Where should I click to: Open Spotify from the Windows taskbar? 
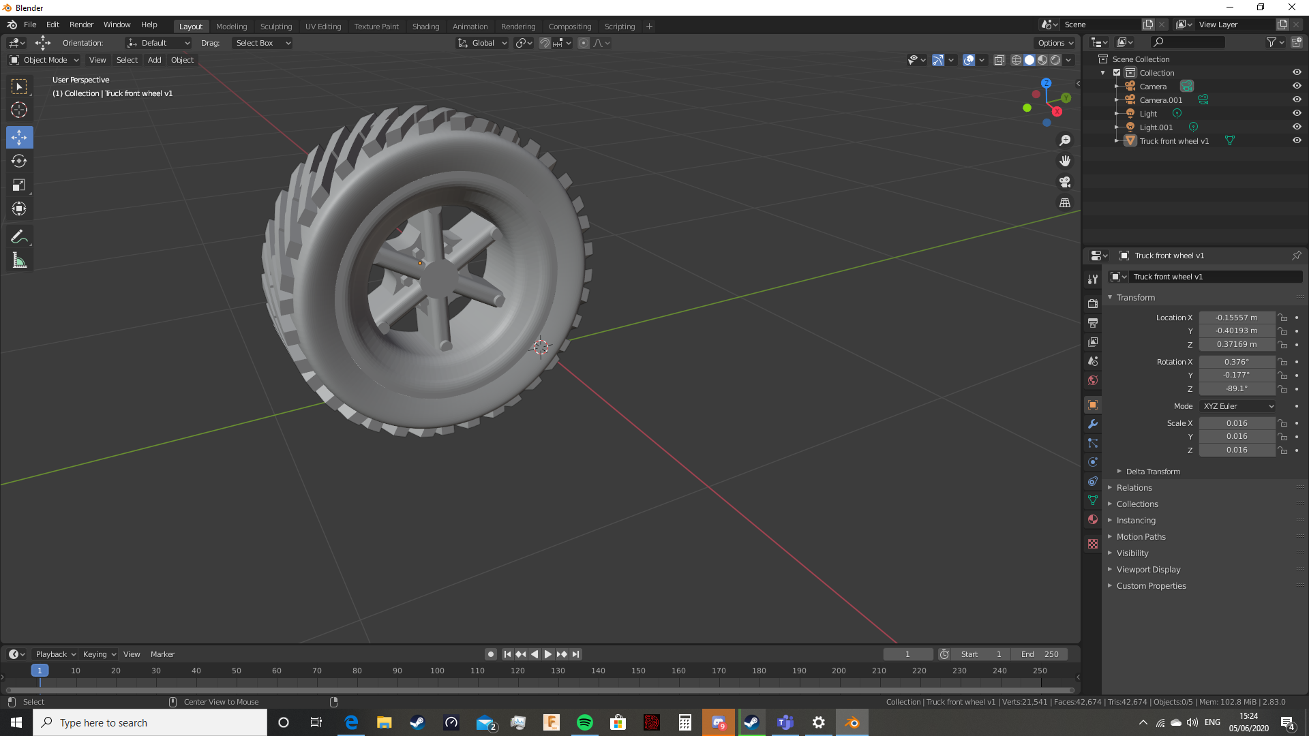pos(584,722)
